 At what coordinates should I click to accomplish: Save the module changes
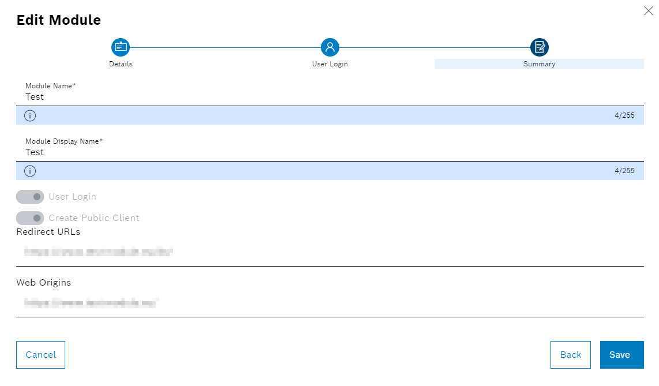pos(621,355)
